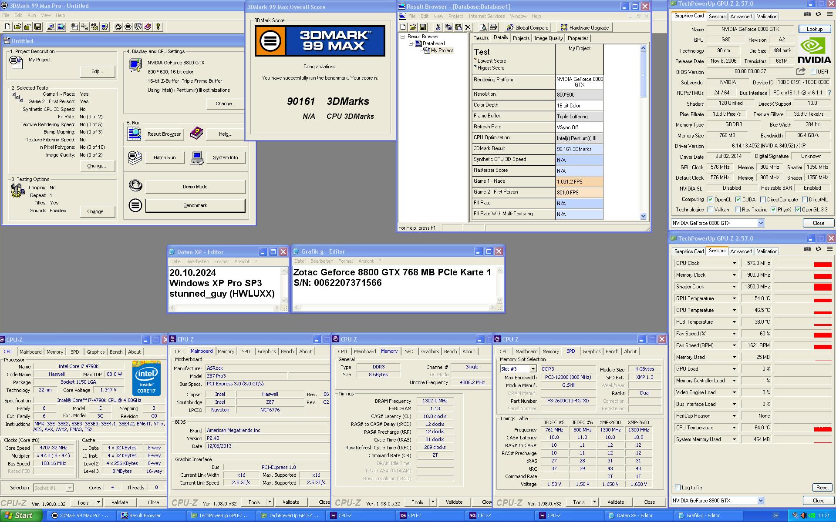
Task: Toggle the PhysX checkbox
Action: click(773, 210)
